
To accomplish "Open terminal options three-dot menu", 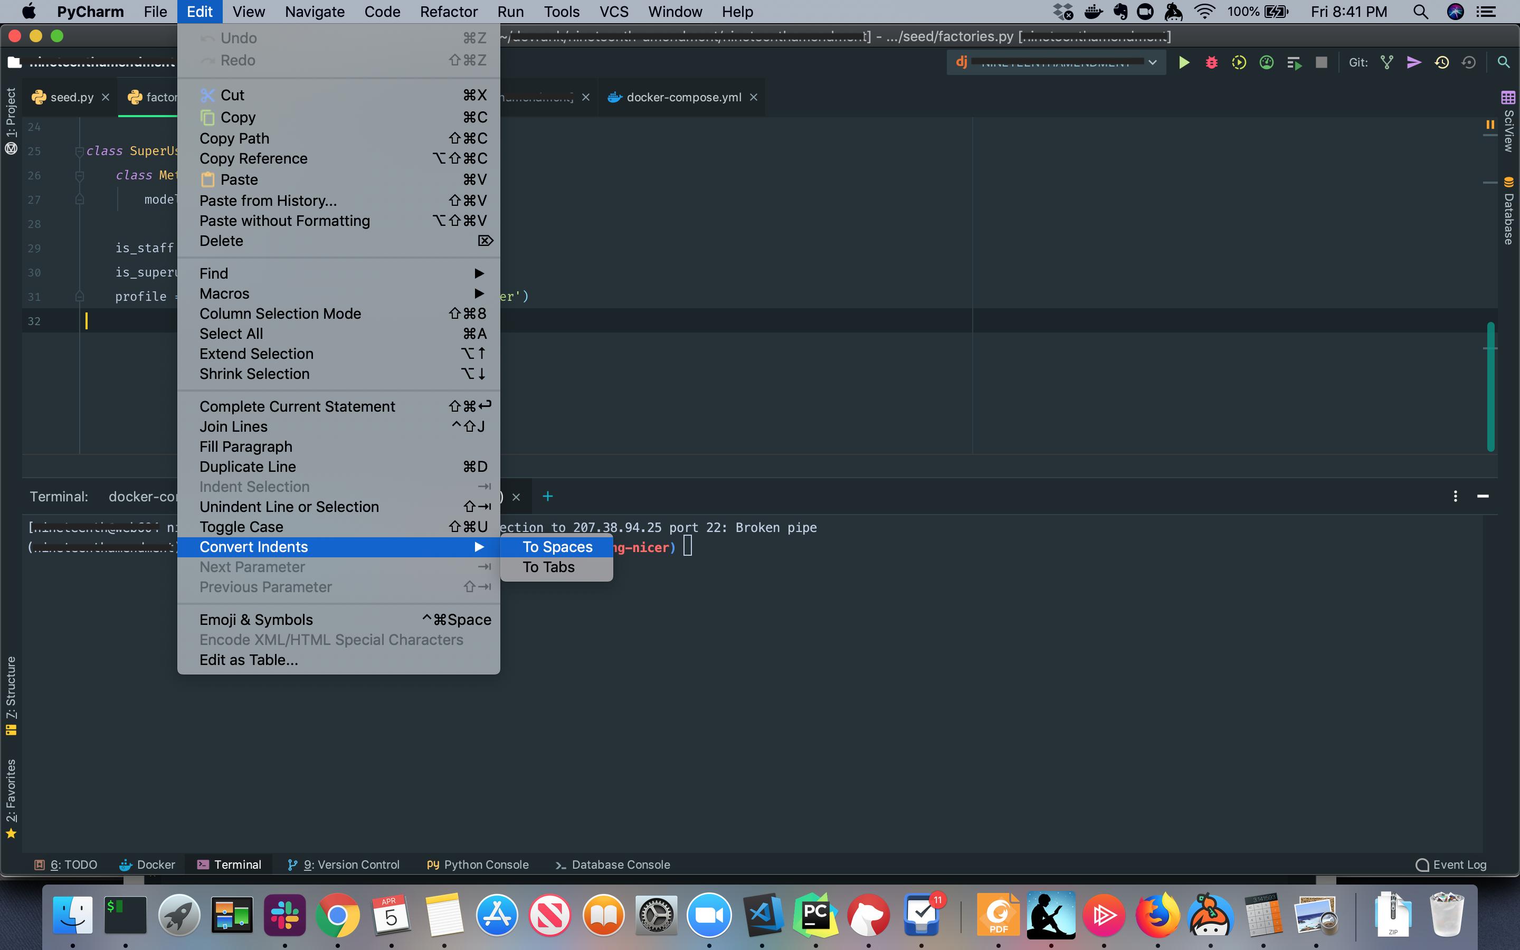I will pyautogui.click(x=1455, y=496).
